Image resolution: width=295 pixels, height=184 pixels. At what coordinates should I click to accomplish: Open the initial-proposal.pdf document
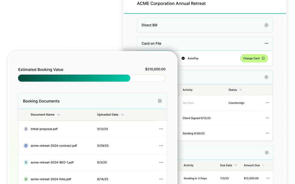click(x=44, y=129)
